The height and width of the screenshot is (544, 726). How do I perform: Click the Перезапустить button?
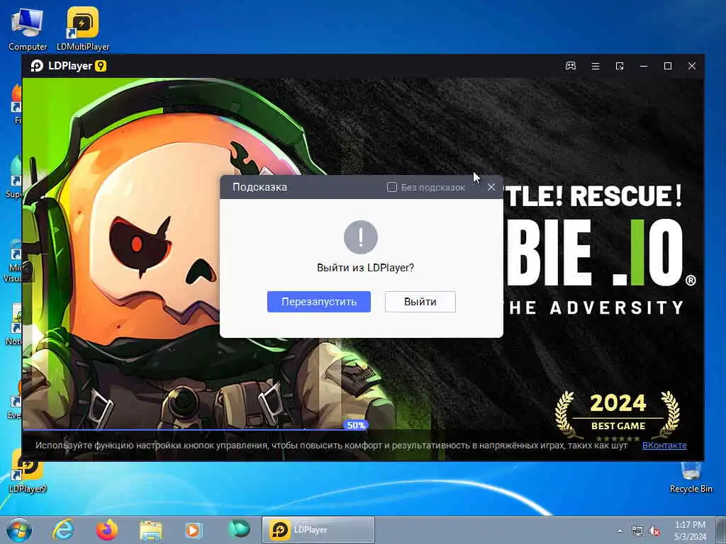point(318,302)
